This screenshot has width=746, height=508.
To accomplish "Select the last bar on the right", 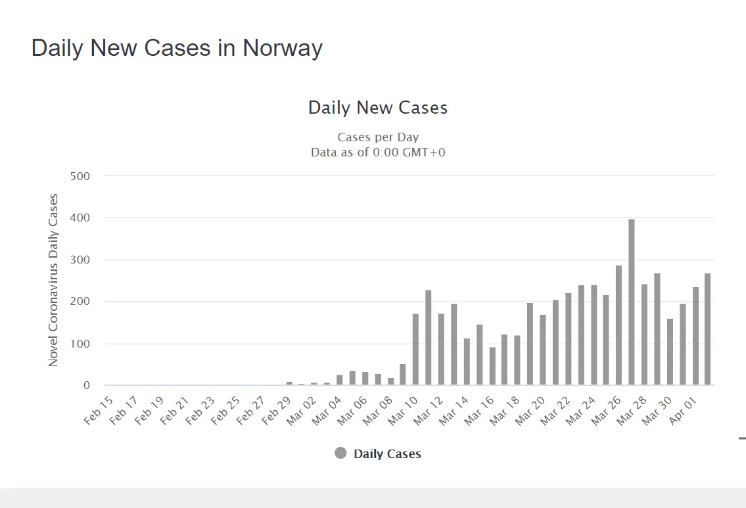I will pos(708,329).
